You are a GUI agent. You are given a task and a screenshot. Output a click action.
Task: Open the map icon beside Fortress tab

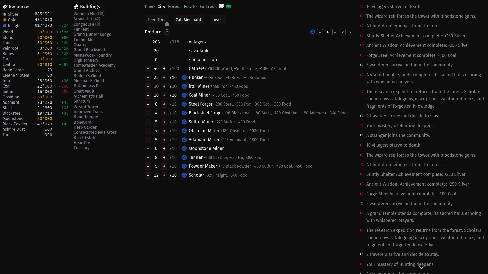coord(221,6)
